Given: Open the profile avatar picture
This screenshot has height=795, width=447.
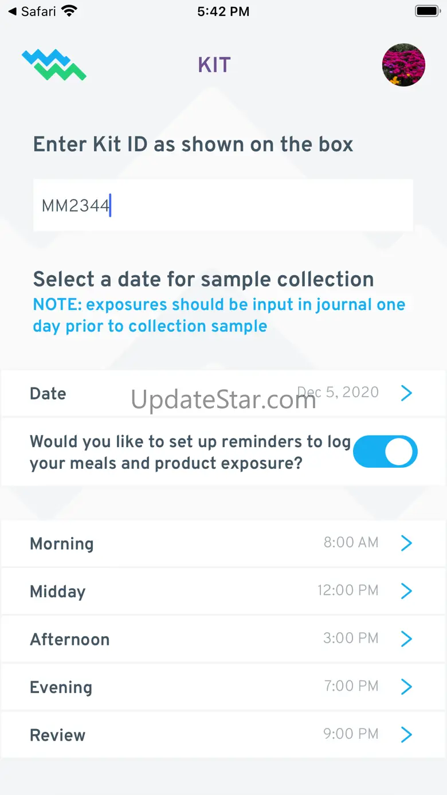Looking at the screenshot, I should (403, 65).
